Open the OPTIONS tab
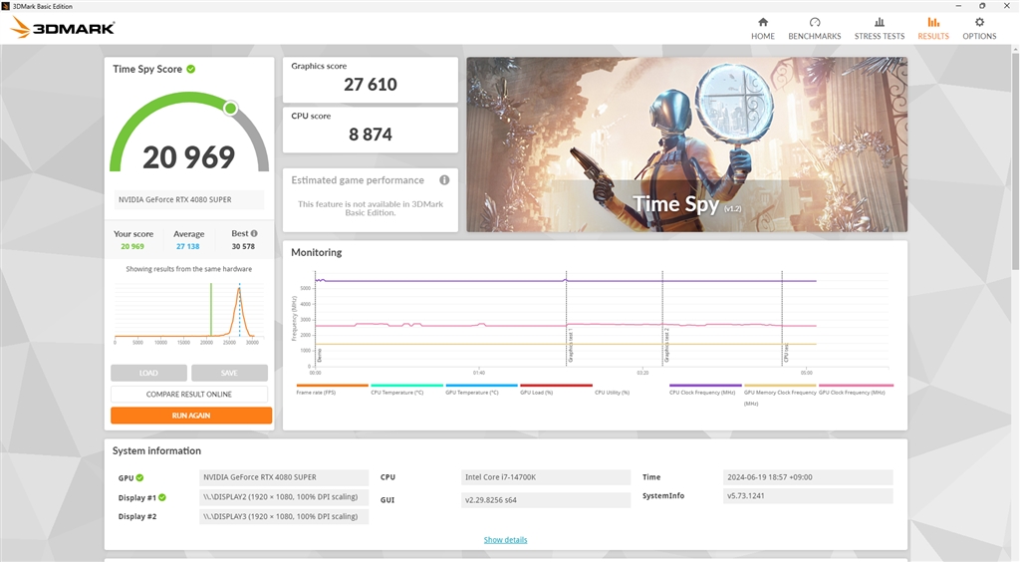 979,29
